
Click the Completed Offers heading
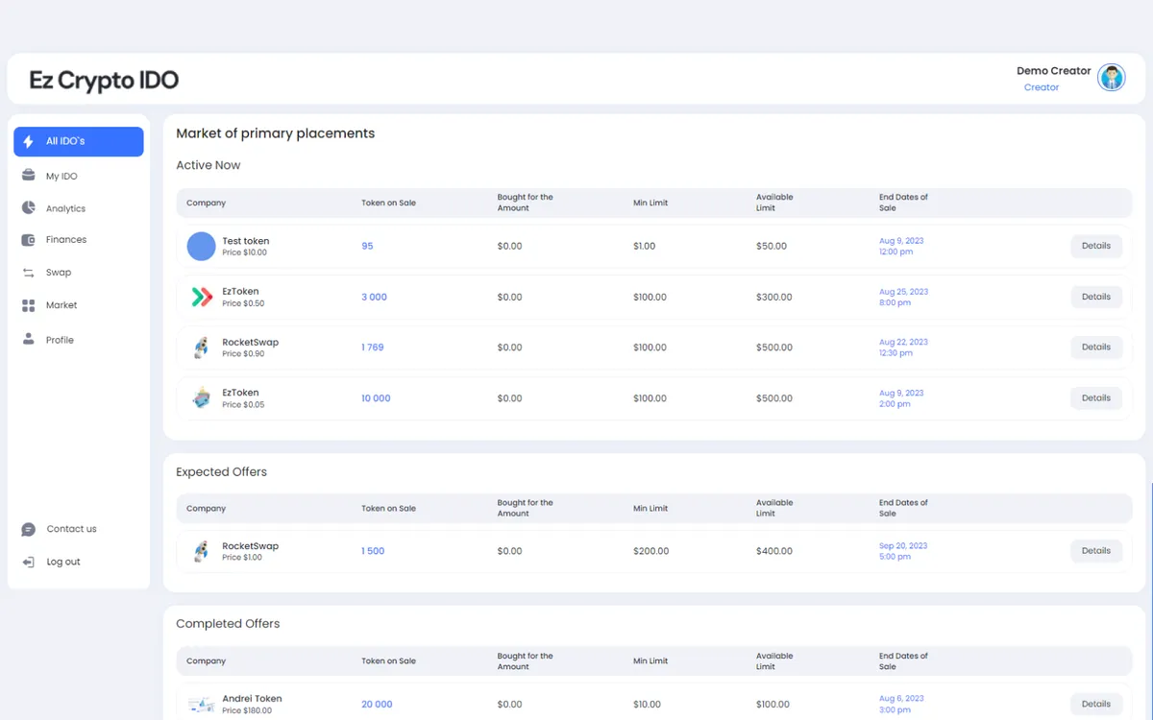pos(228,624)
